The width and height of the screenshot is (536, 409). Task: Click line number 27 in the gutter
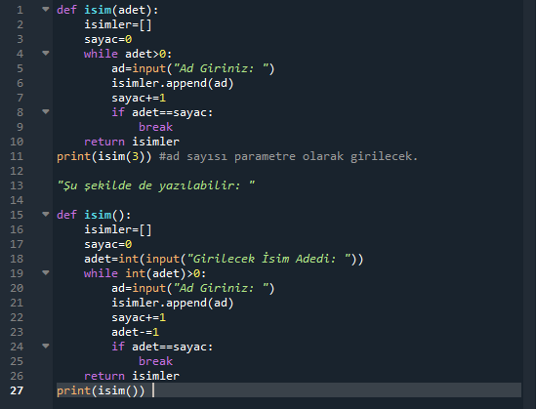pyautogui.click(x=17, y=390)
